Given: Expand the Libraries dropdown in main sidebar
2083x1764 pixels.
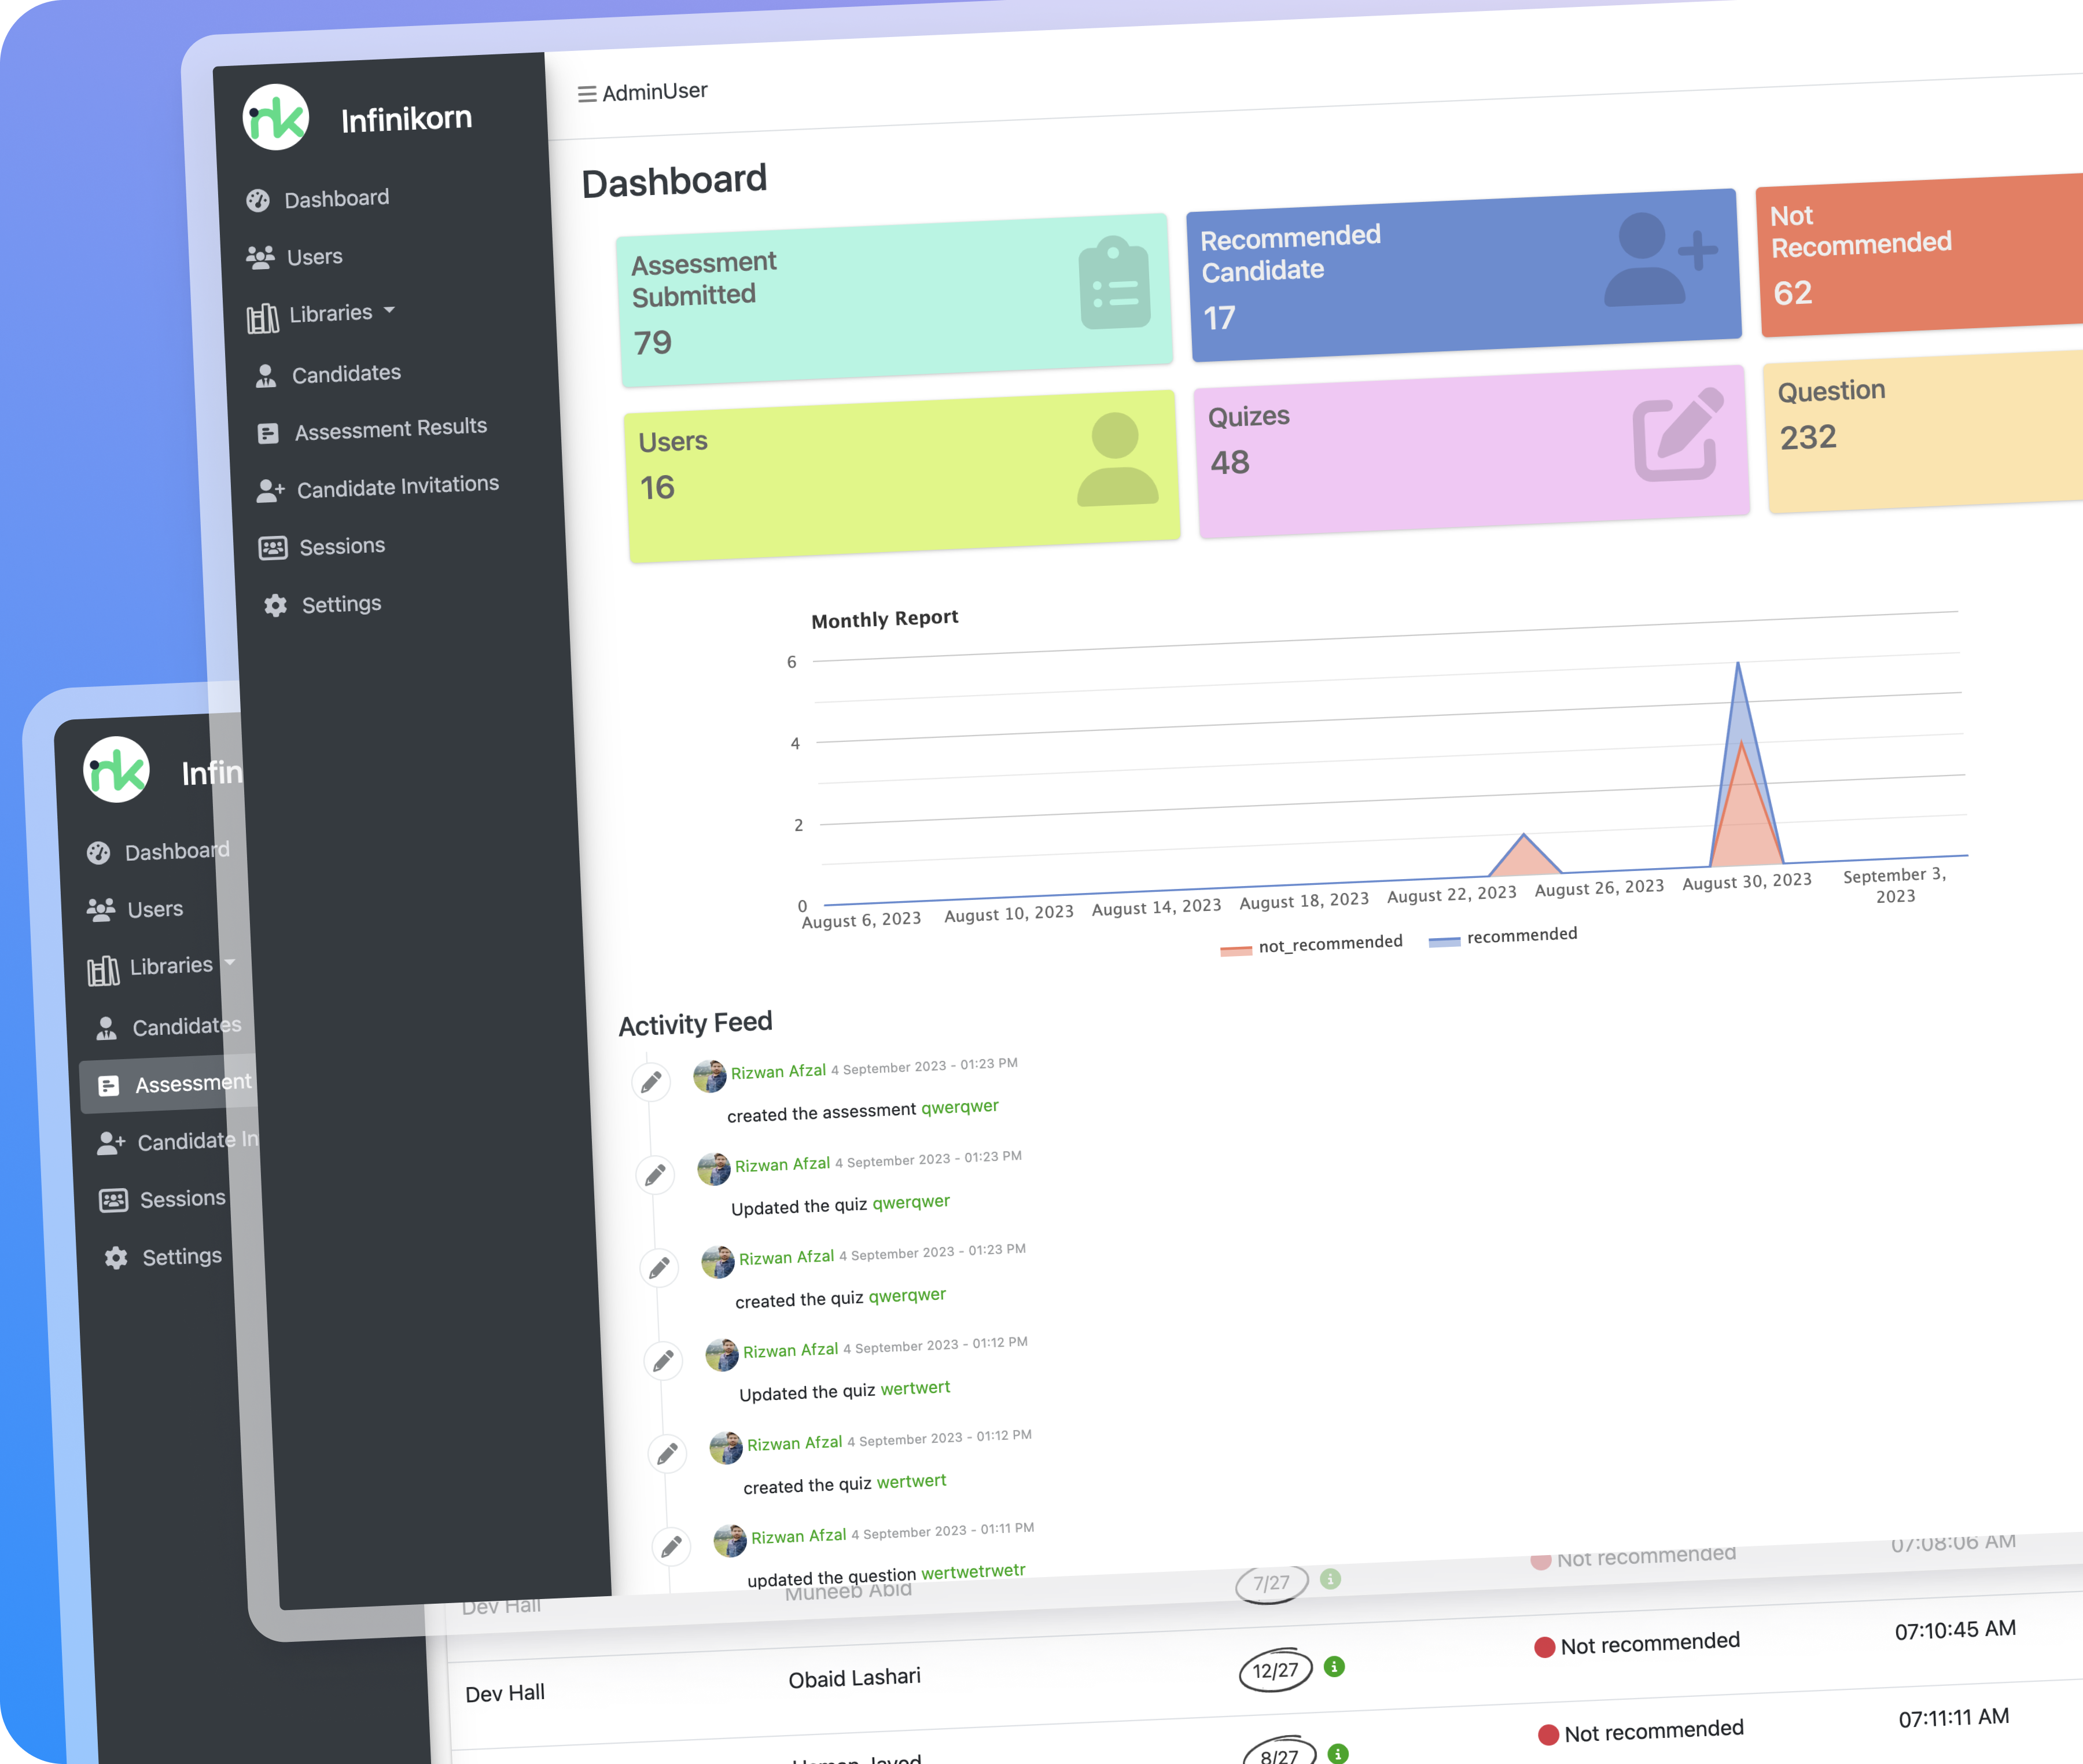Looking at the screenshot, I should pyautogui.click(x=330, y=314).
